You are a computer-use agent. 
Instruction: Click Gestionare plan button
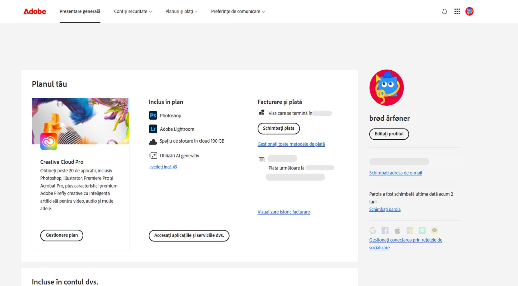(x=62, y=235)
